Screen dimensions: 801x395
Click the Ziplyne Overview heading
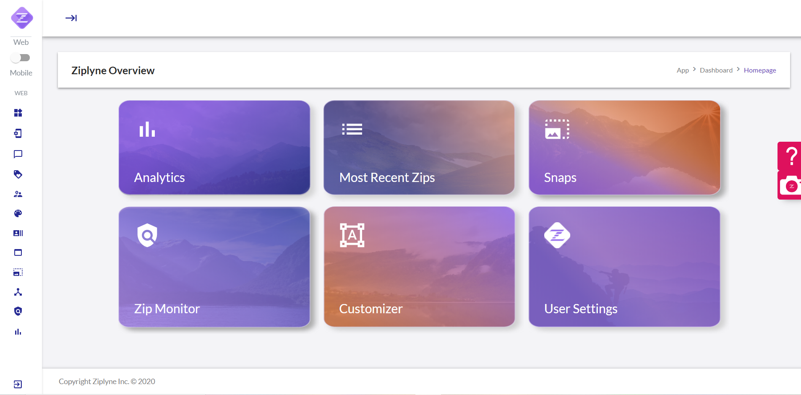[x=113, y=70]
